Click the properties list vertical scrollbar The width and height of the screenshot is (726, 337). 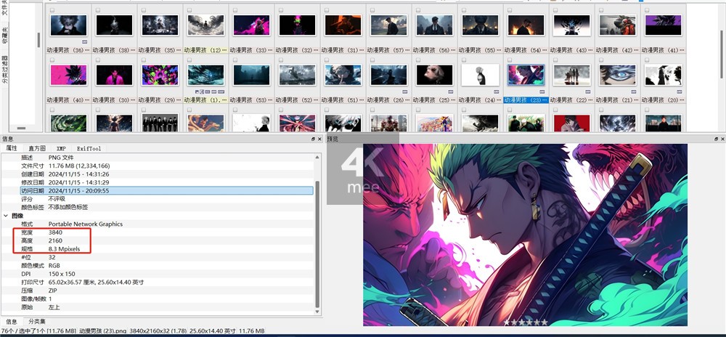317,245
